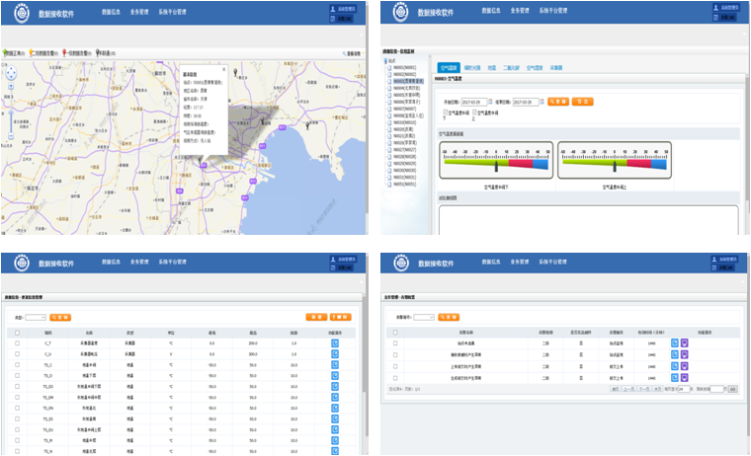This screenshot has width=751, height=456.
Task: Click the station pin below the info popup
Action: [200, 161]
